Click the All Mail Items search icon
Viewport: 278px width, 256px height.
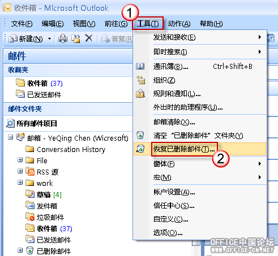pos(10,123)
